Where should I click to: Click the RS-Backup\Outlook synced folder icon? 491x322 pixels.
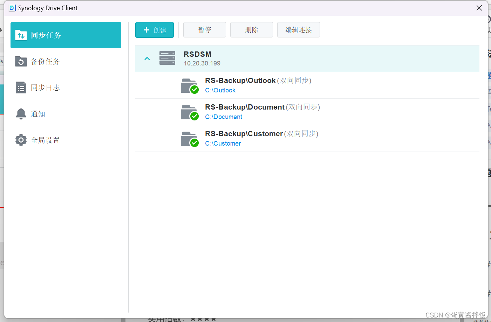pos(190,86)
